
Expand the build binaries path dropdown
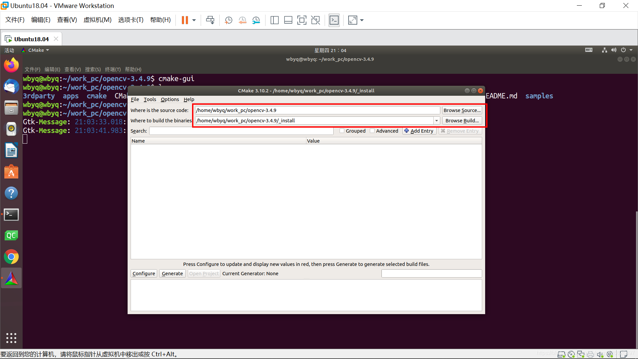click(x=437, y=121)
